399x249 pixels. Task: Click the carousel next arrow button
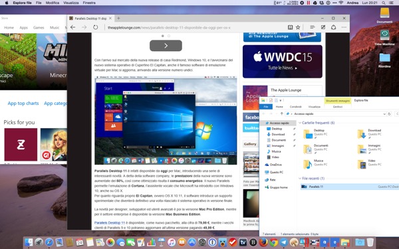166,45
